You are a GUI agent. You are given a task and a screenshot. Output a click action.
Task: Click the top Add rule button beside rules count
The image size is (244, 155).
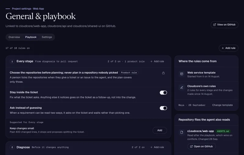coord(228,48)
